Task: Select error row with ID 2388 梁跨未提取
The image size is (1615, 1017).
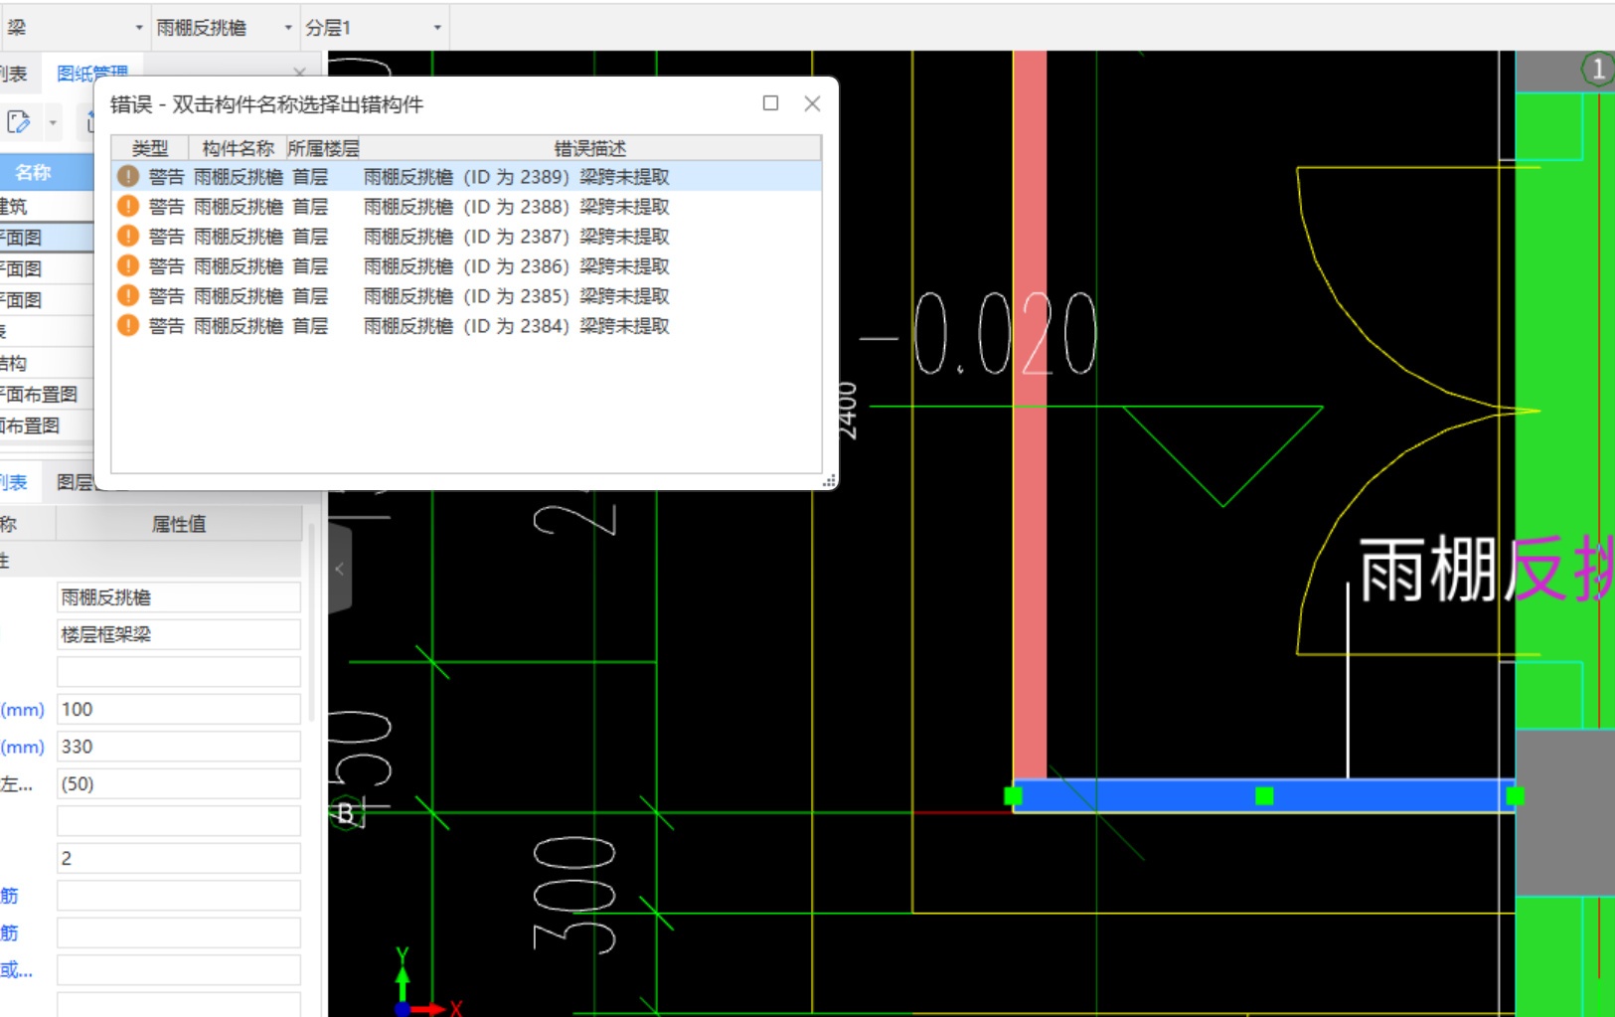Action: [x=467, y=206]
